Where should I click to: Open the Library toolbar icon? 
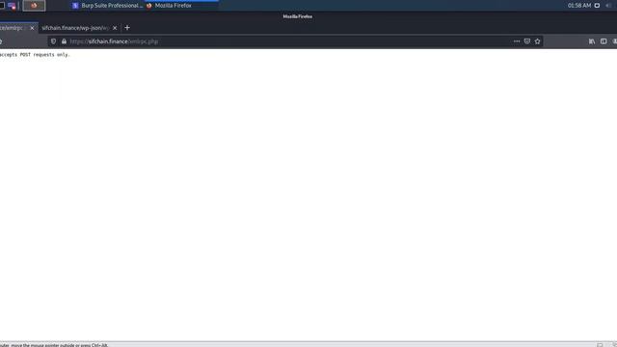point(592,41)
